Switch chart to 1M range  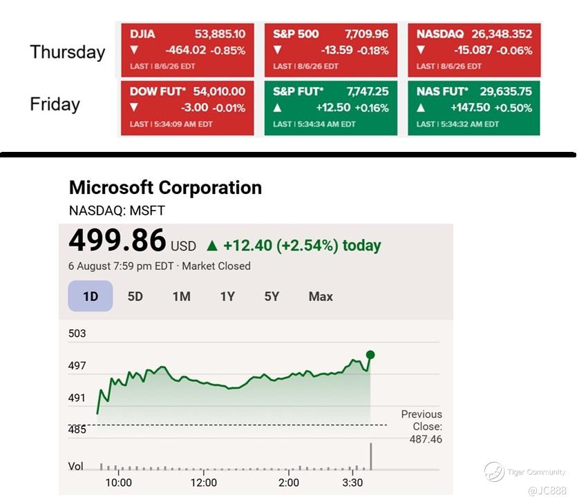point(182,296)
